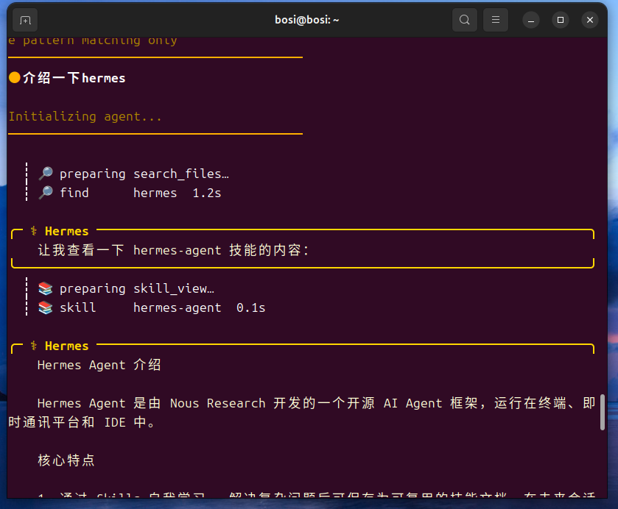The height and width of the screenshot is (509, 618).
Task: Maximize the terminal window
Action: (560, 20)
